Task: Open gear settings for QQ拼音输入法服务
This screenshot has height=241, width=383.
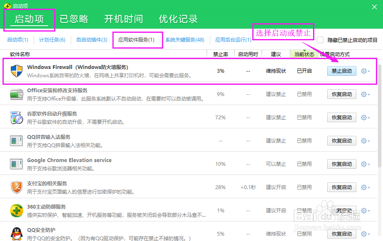Action: (x=366, y=141)
